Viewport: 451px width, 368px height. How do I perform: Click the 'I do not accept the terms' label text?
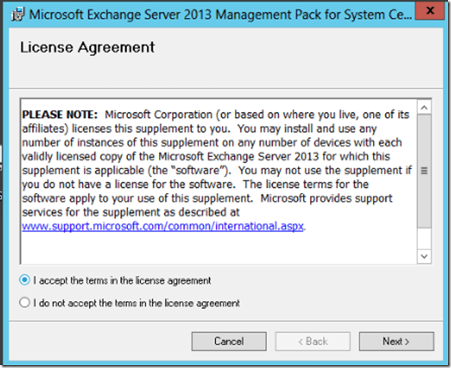136,303
